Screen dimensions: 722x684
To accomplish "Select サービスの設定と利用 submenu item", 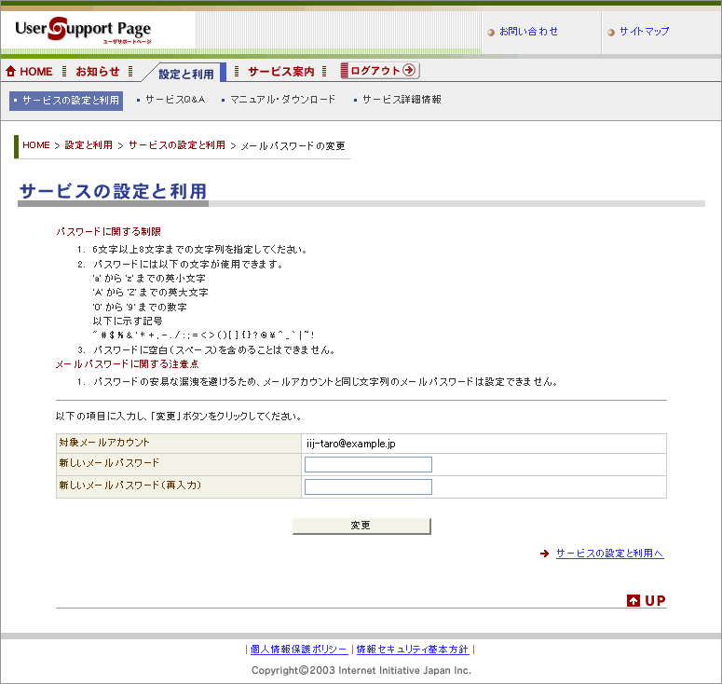I will click(66, 100).
